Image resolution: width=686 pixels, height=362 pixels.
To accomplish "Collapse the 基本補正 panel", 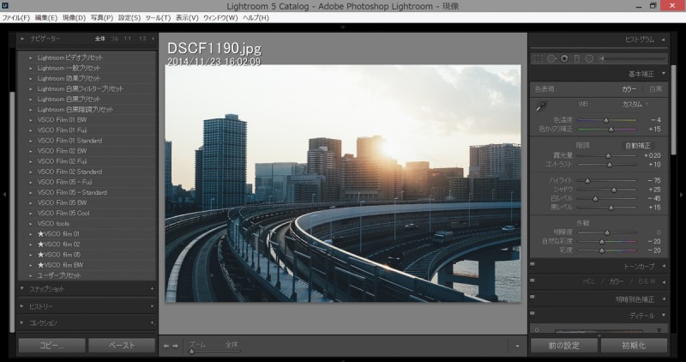I will (663, 74).
